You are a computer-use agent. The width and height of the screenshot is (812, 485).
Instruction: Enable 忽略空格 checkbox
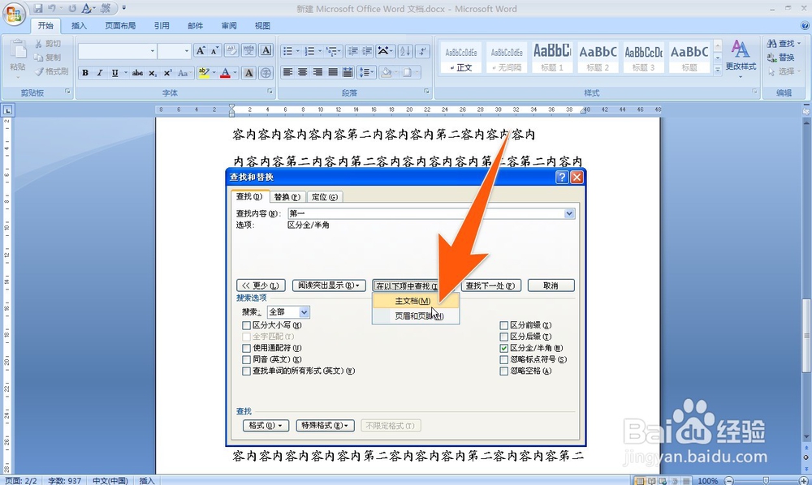click(504, 371)
